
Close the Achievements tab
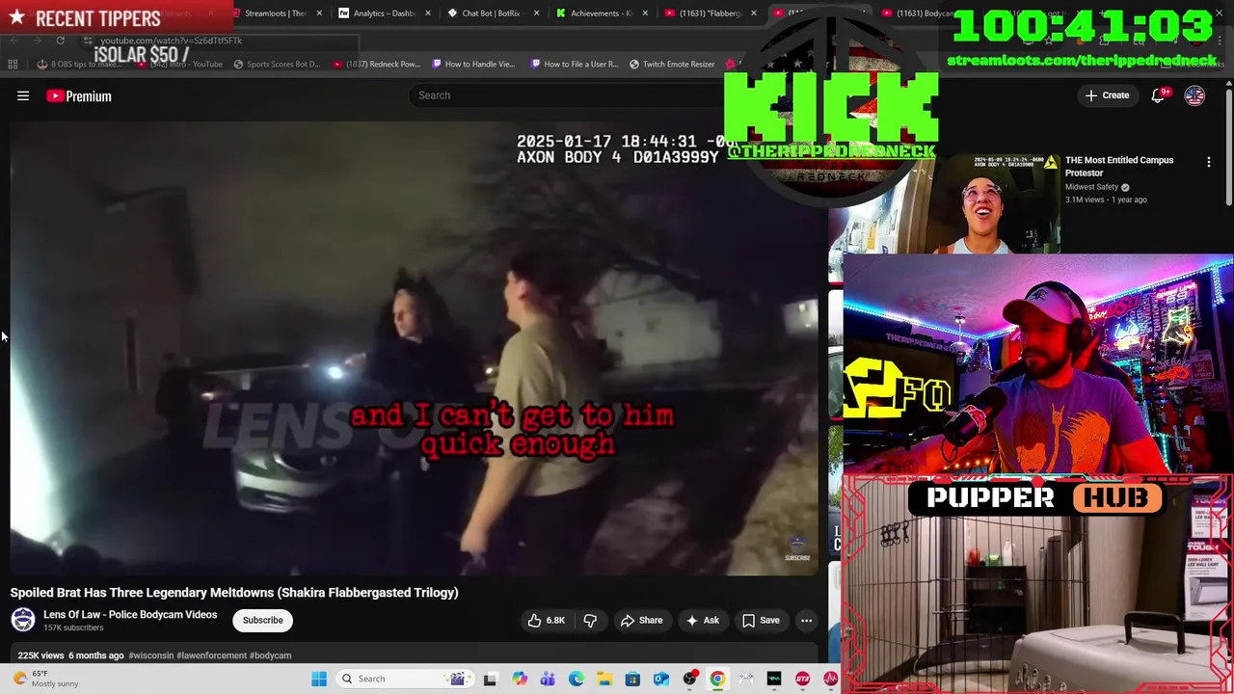pyautogui.click(x=645, y=13)
